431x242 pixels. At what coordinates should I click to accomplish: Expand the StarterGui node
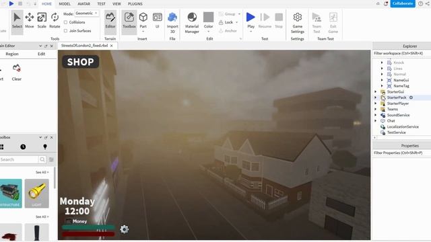(376, 91)
